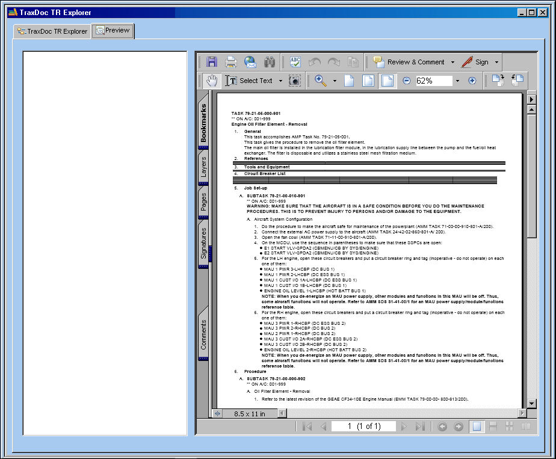
Task: Click the Copy pages icon
Action: pos(353,62)
